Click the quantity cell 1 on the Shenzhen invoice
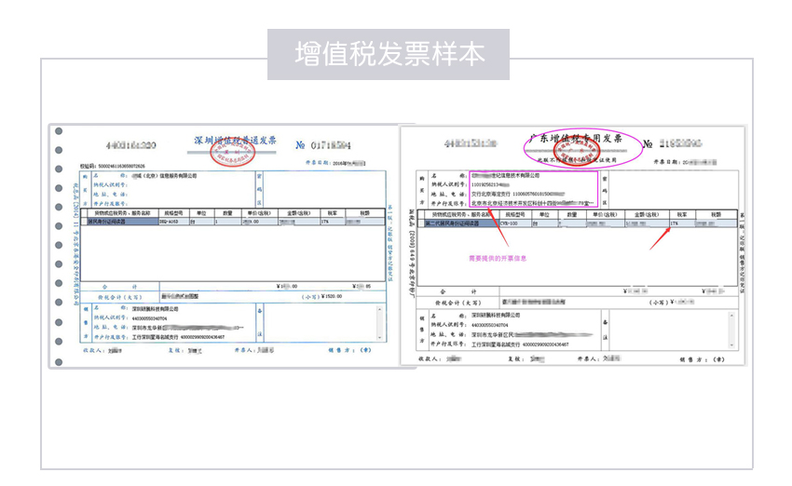 [227, 222]
